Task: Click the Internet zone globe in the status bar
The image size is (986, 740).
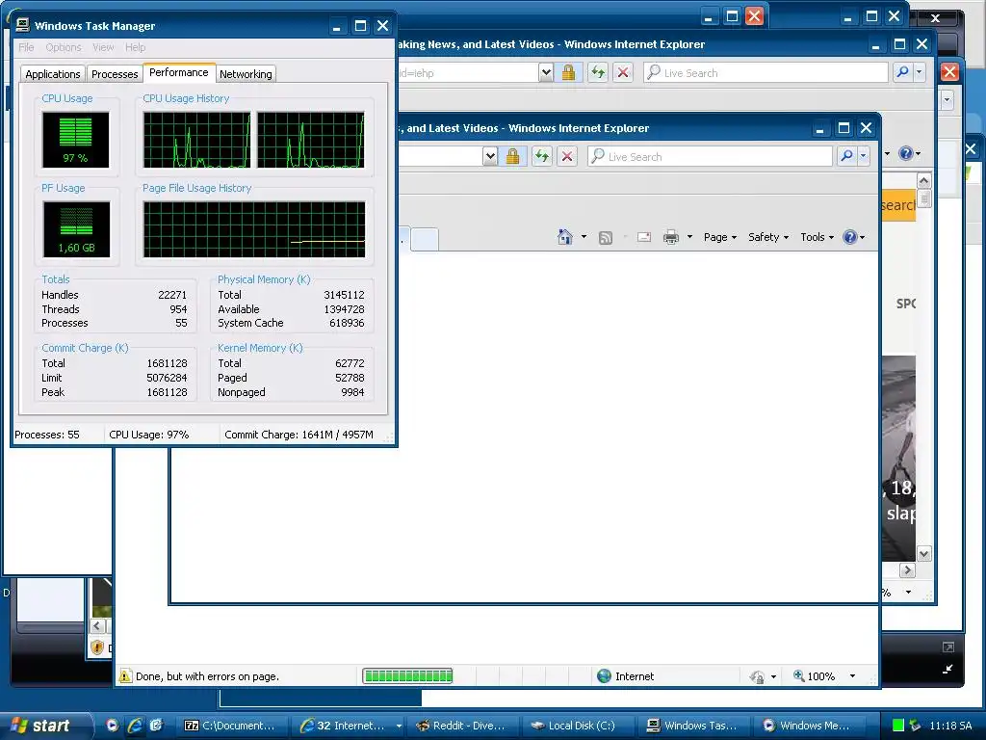Action: click(x=604, y=675)
